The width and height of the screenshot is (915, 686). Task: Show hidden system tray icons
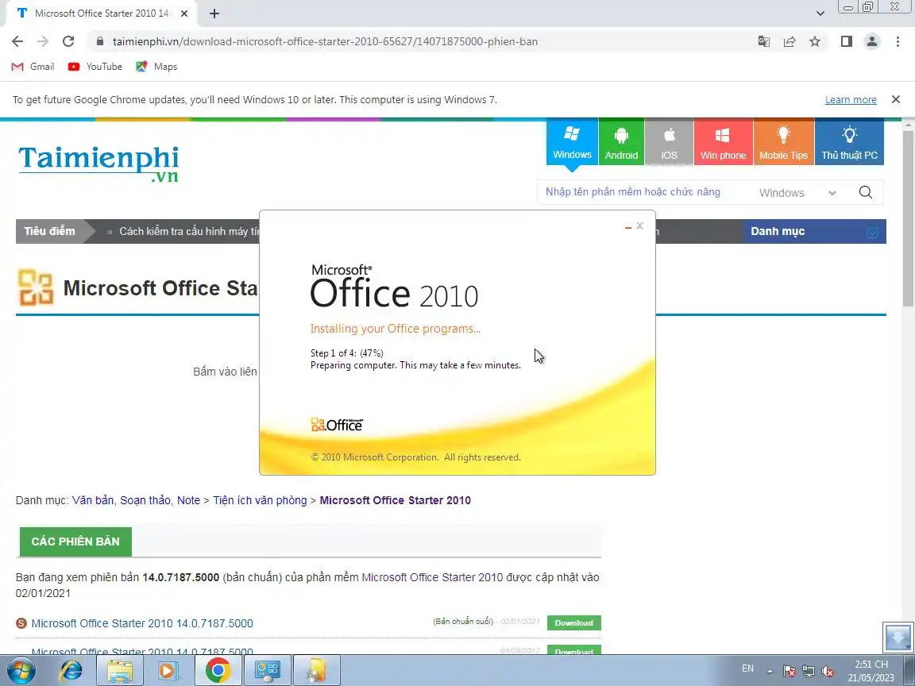click(x=770, y=671)
